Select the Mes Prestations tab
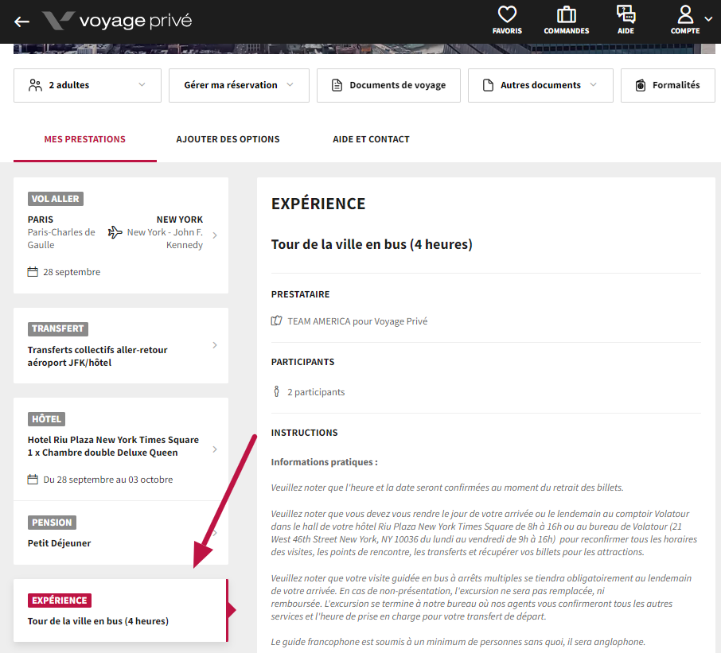This screenshot has height=653, width=721. click(84, 139)
